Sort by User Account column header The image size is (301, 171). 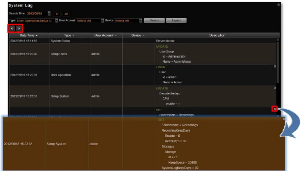point(106,35)
